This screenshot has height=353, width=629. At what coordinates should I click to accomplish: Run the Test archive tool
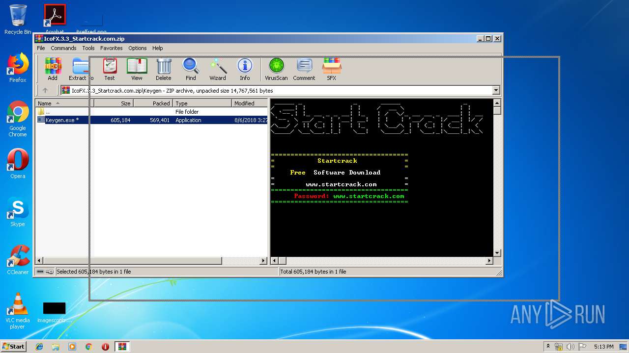coord(110,69)
